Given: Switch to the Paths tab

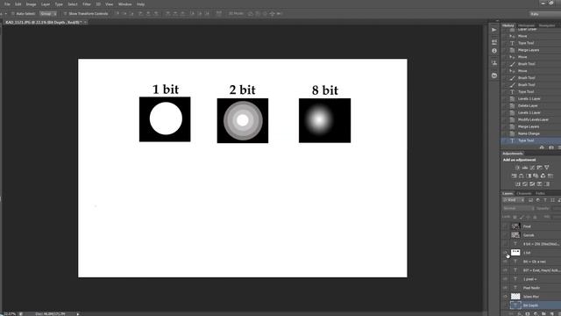Looking at the screenshot, I should 540,193.
